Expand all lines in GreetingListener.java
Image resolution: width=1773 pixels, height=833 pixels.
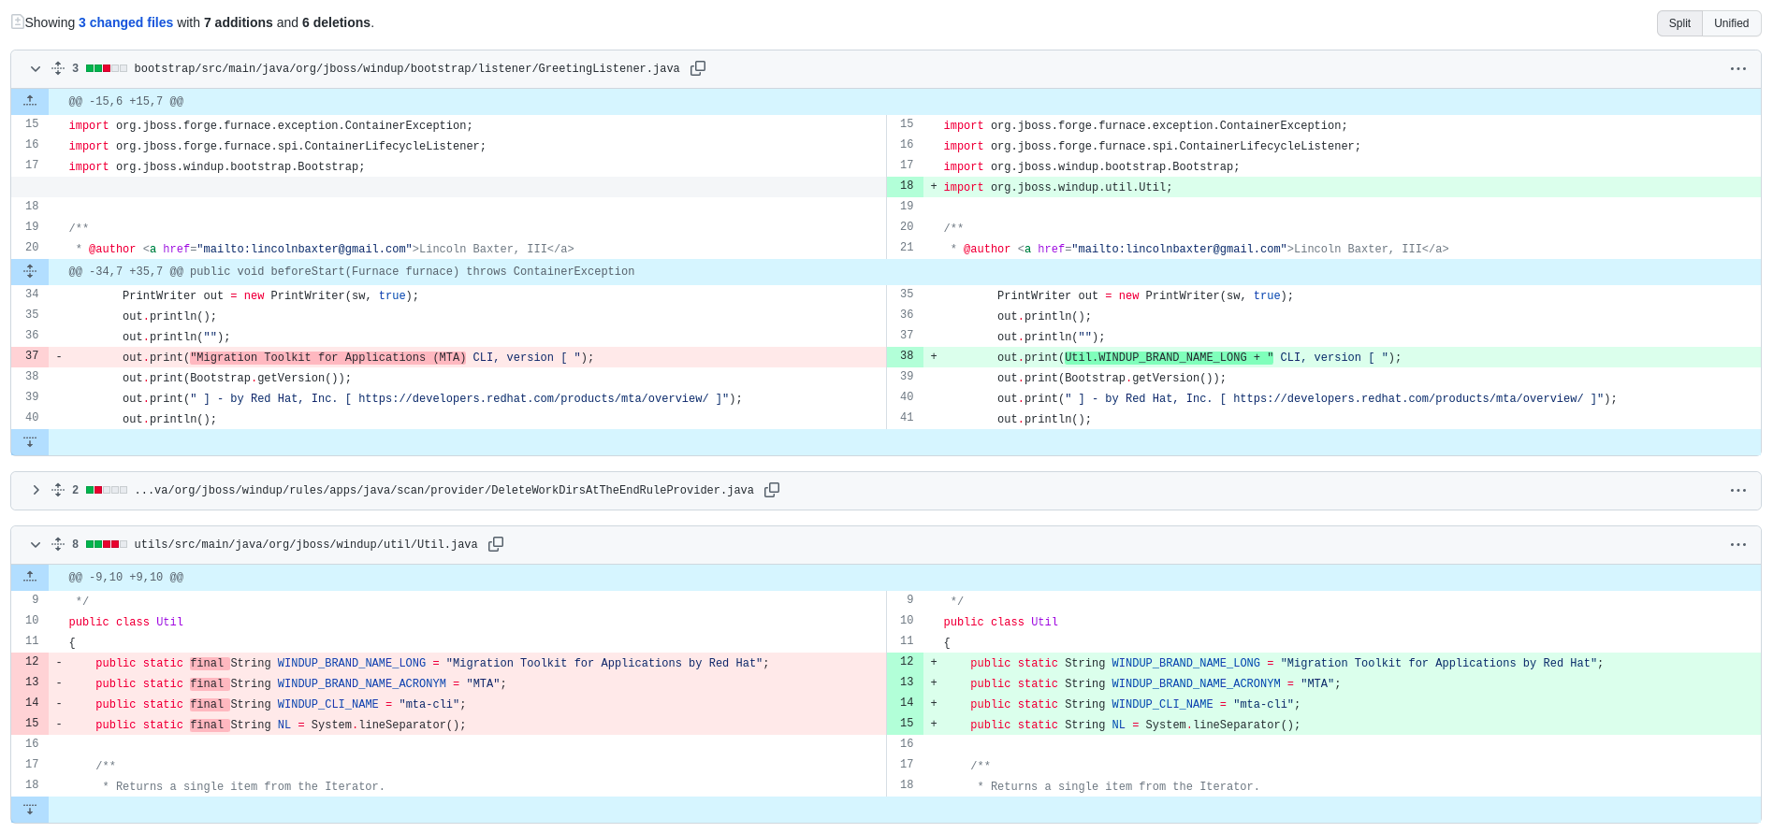pos(58,68)
